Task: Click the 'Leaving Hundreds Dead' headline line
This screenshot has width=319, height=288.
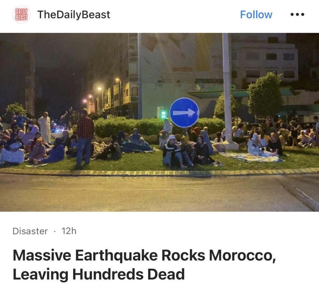Action: pyautogui.click(x=99, y=274)
